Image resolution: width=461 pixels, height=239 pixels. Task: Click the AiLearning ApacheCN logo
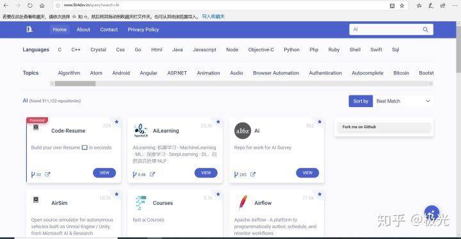(x=141, y=131)
